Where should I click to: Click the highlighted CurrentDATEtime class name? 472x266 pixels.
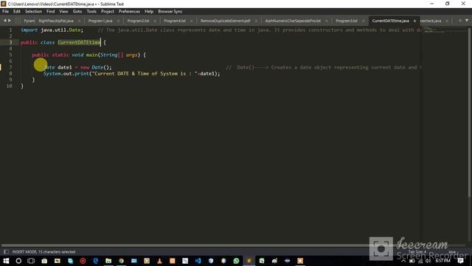79,42
